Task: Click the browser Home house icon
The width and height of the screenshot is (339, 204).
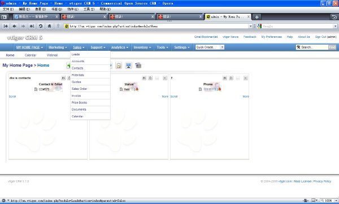Action: coord(49,26)
